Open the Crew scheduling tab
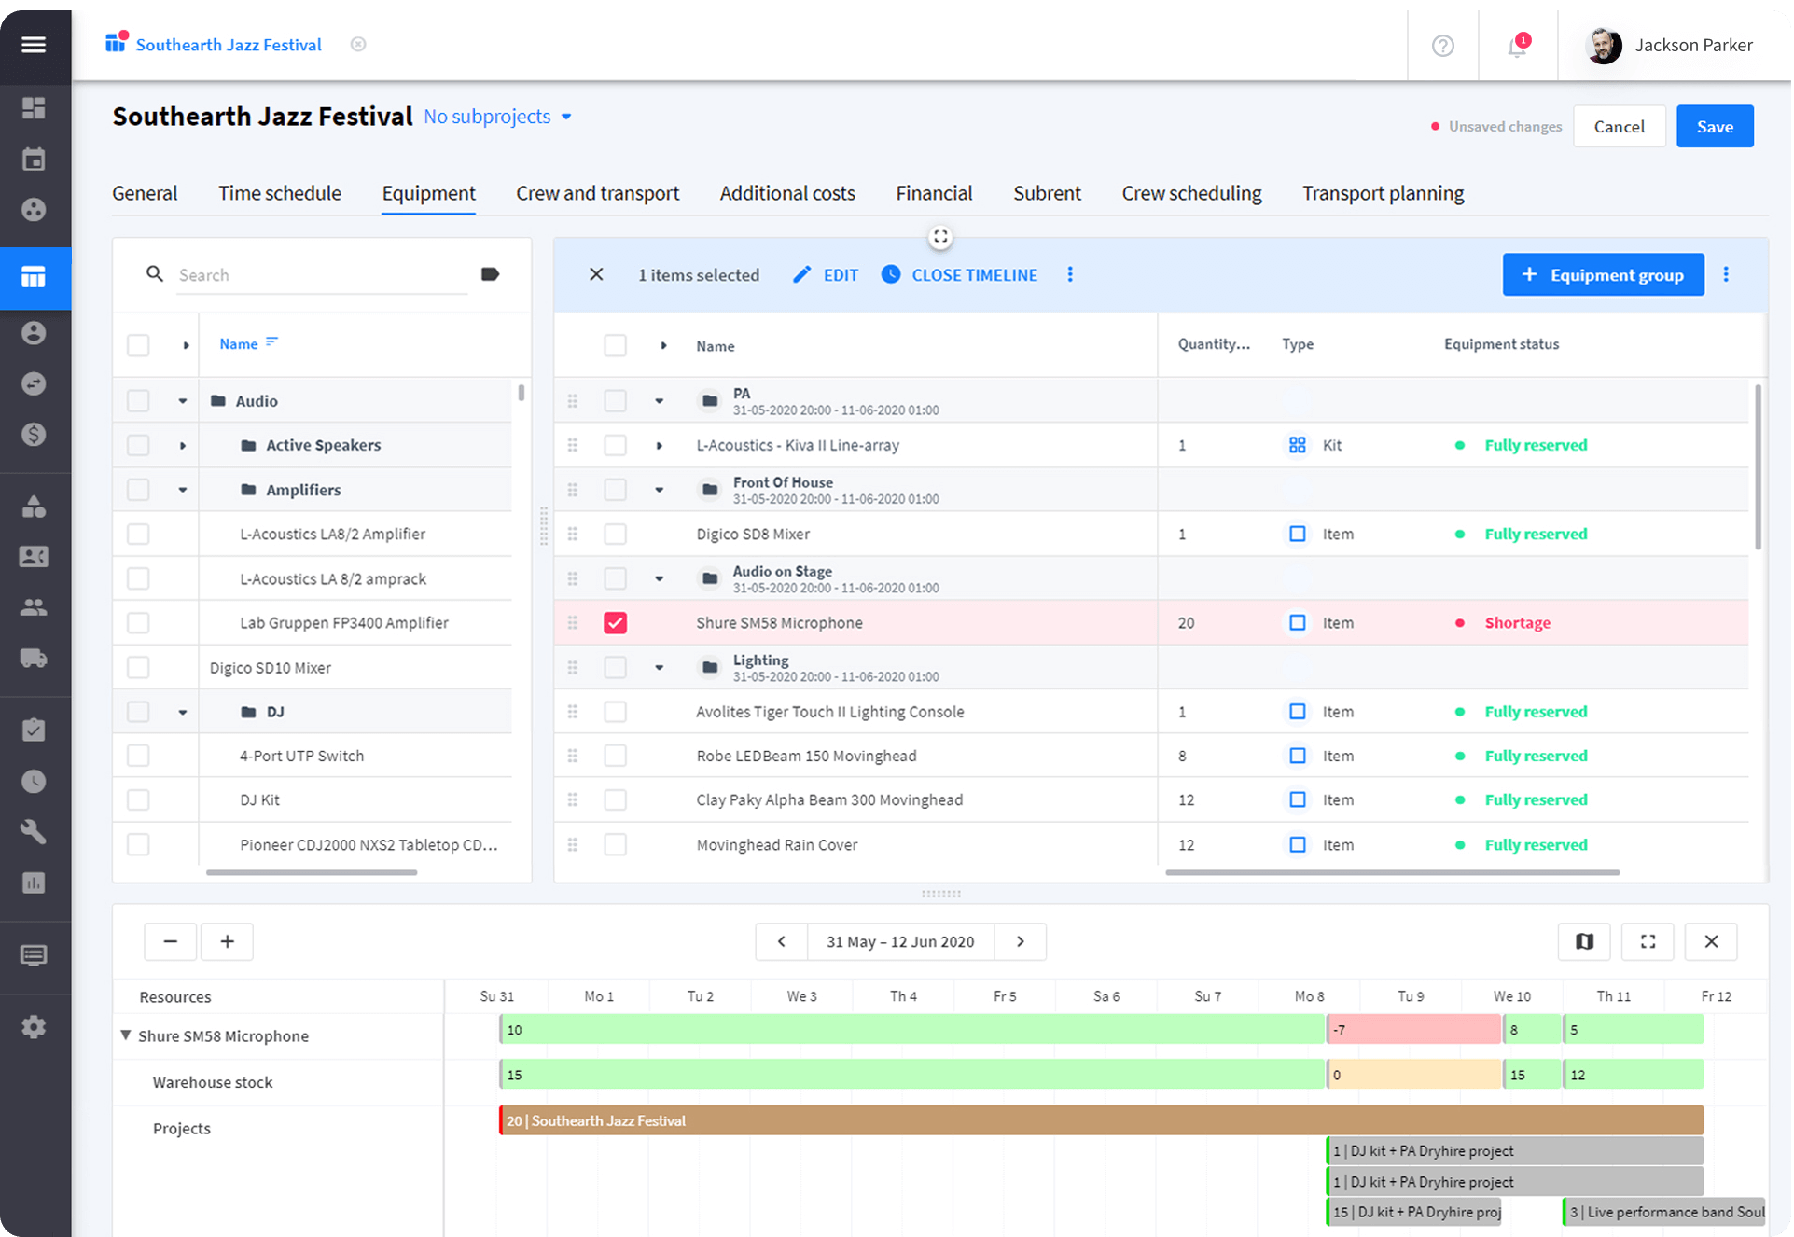Viewport: 1794px width, 1237px height. tap(1191, 193)
